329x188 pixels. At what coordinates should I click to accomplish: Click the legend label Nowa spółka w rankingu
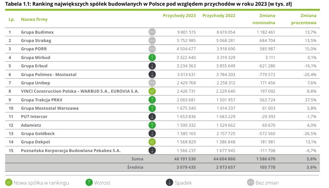tap(41, 183)
